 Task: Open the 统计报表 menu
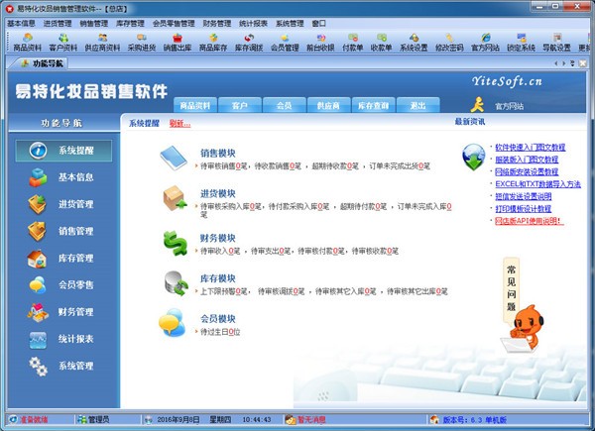[x=253, y=24]
